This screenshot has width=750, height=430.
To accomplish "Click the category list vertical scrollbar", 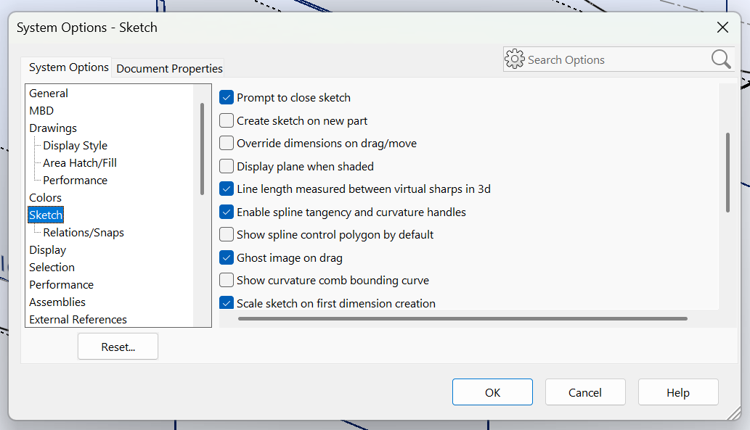I will coord(202,149).
